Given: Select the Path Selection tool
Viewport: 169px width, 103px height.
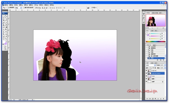Looking at the screenshot, I should 4,34.
